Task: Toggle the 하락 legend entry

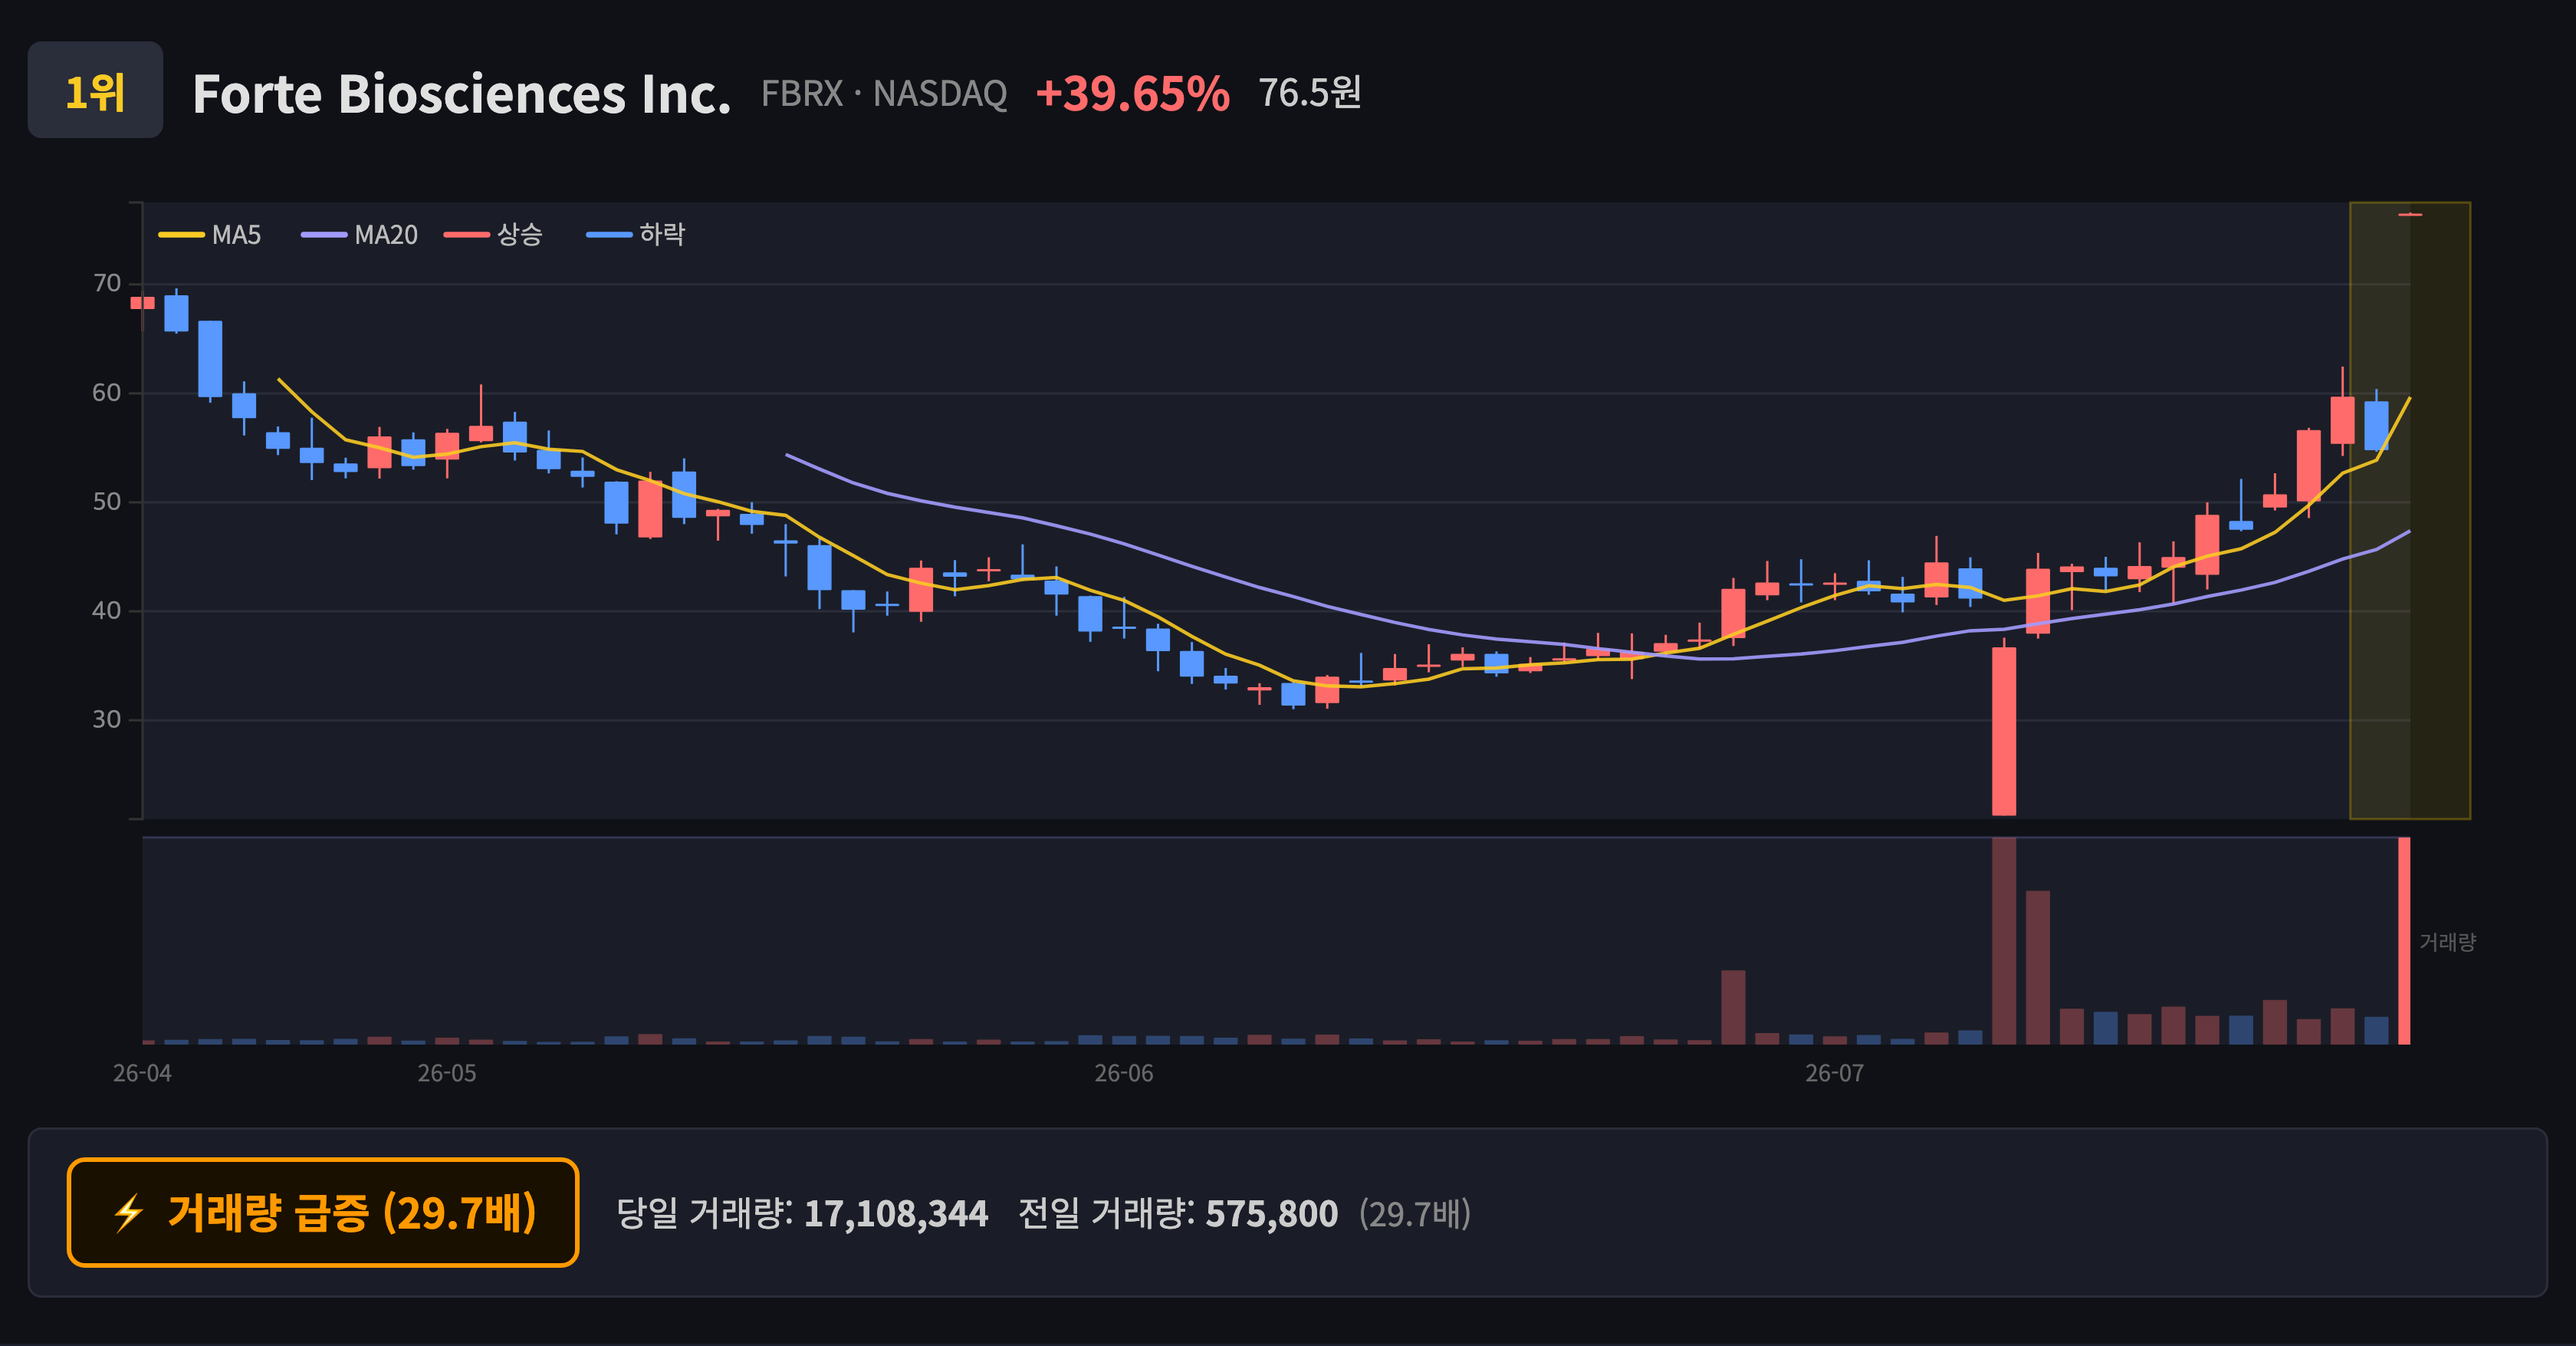Action: (636, 235)
